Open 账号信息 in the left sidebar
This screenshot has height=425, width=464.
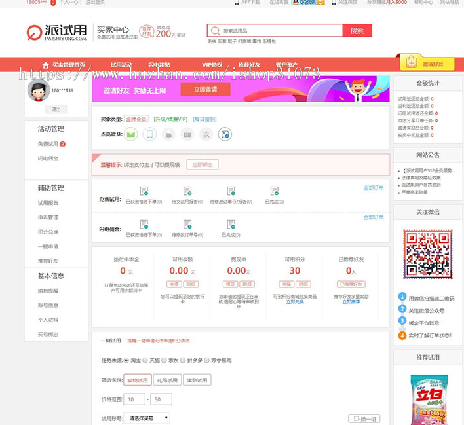pyautogui.click(x=48, y=305)
